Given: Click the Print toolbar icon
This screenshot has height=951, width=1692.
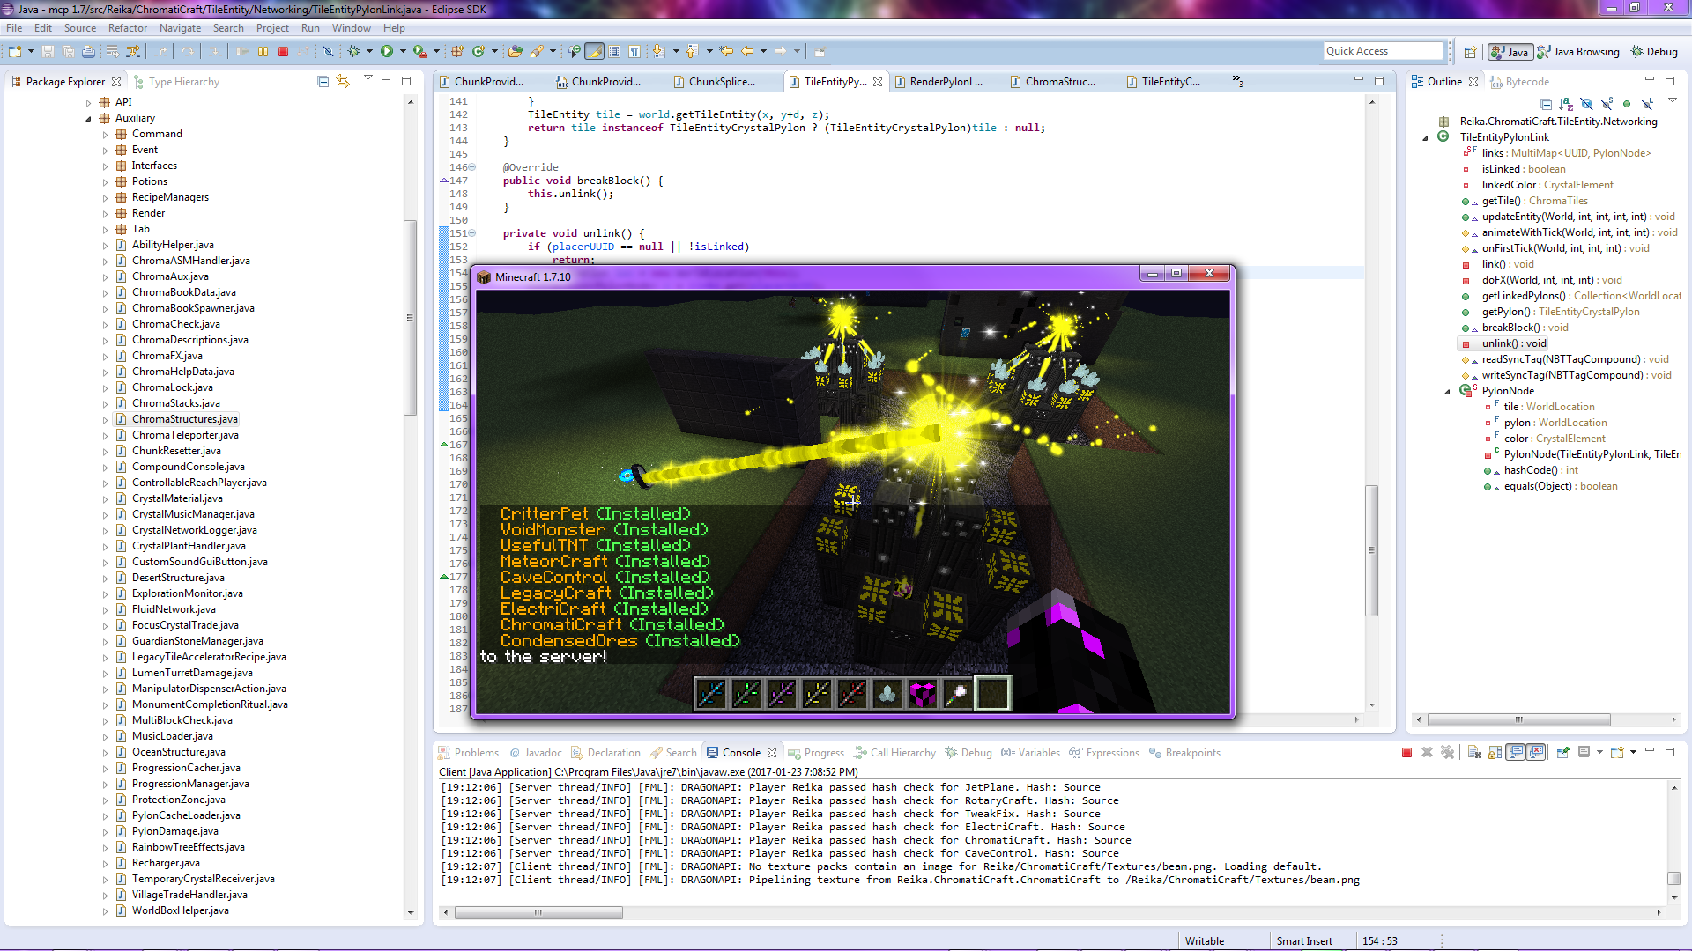Looking at the screenshot, I should click(88, 51).
